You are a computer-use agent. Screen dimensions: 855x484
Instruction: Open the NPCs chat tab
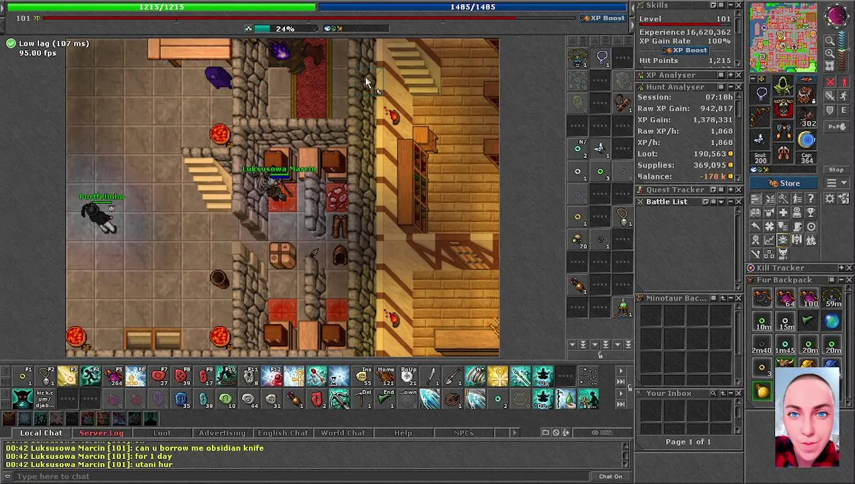point(463,433)
